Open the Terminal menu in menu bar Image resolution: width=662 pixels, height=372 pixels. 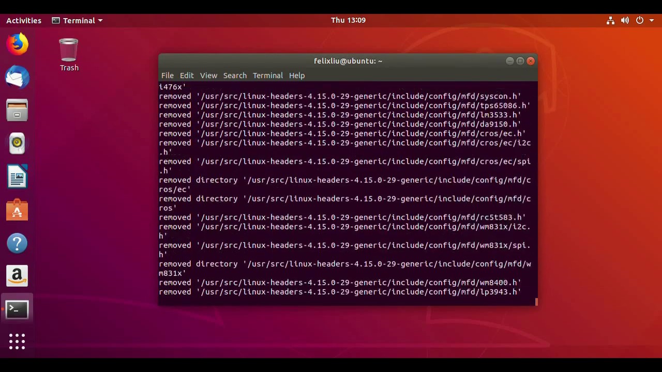[x=267, y=75]
